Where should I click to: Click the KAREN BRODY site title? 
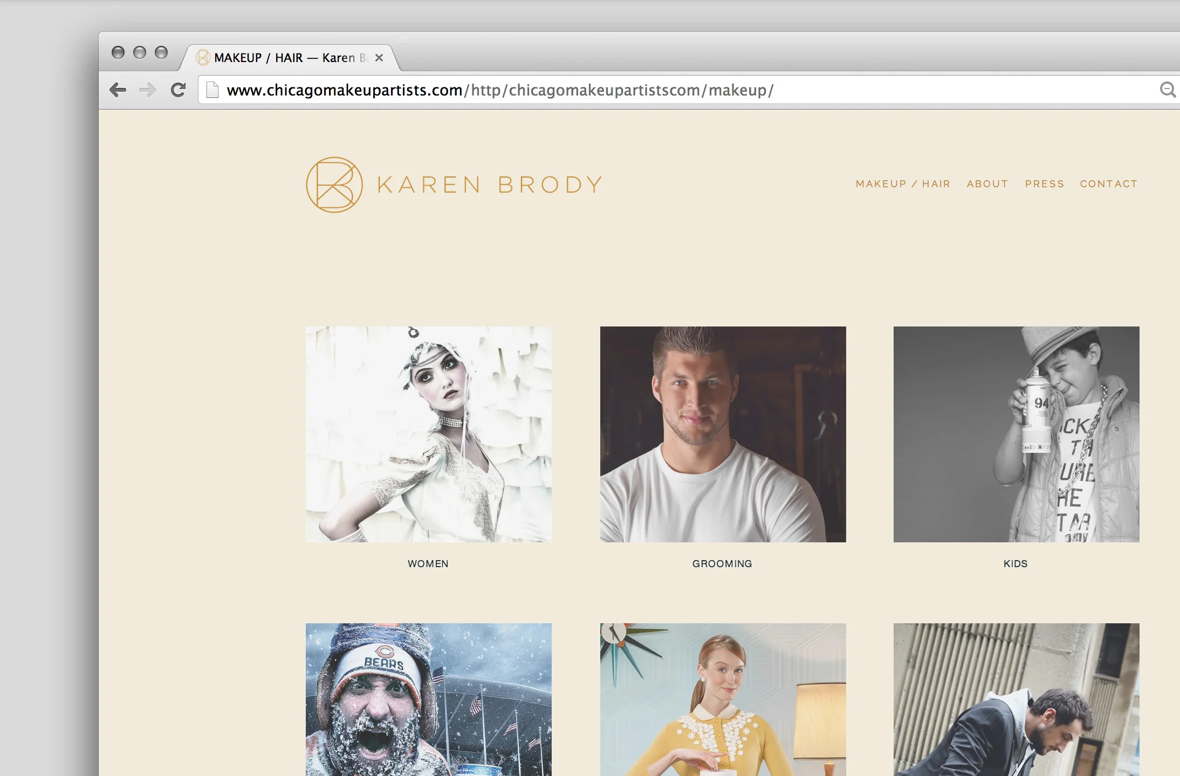489,185
